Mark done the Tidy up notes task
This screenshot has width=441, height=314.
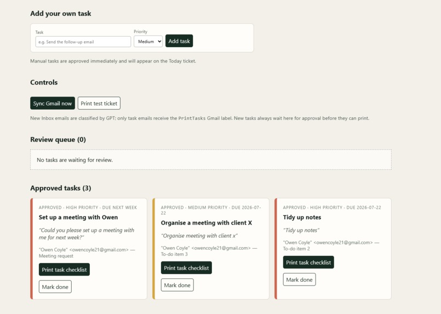(299, 279)
